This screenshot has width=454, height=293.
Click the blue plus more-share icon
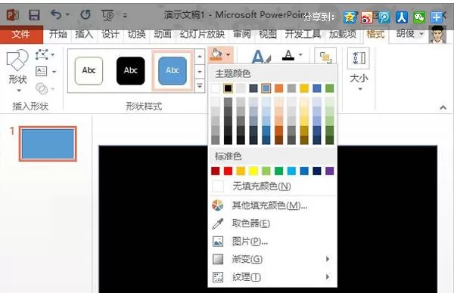point(437,17)
